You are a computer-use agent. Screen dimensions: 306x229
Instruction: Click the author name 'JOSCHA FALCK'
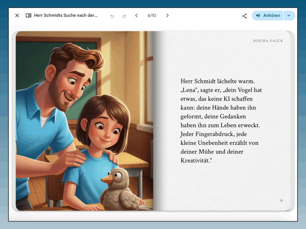(268, 41)
